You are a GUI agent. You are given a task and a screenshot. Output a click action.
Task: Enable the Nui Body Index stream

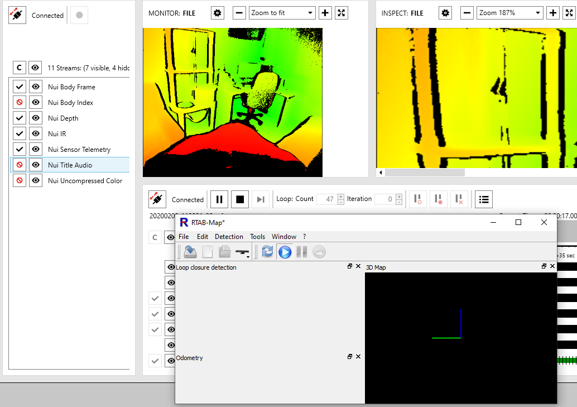pos(20,103)
